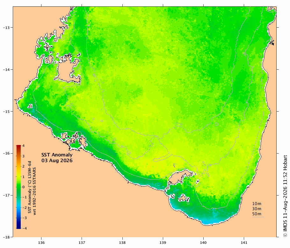
Task: Click the latitude label -16
Action: point(6,153)
